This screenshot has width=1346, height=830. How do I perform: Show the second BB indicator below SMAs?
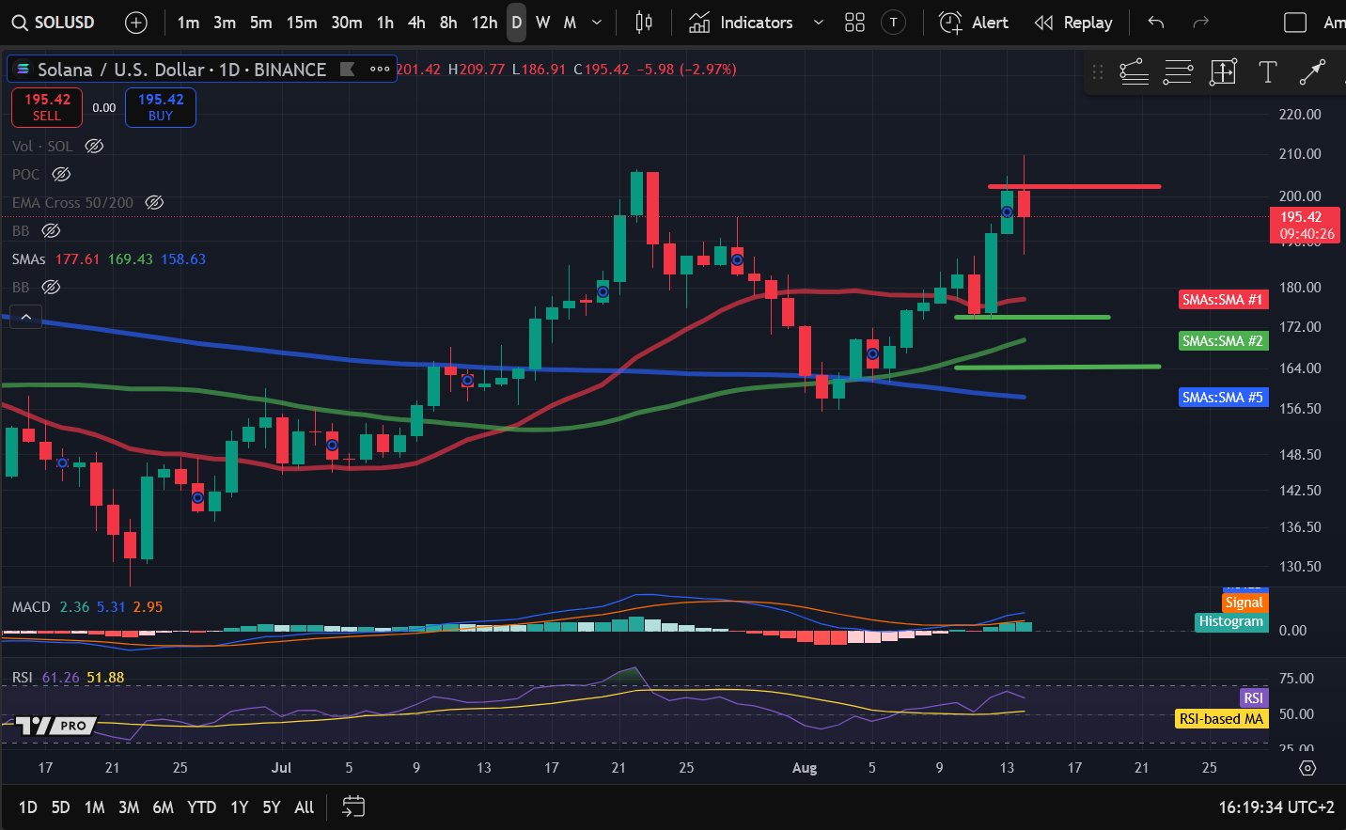point(51,287)
